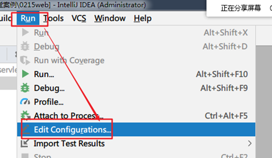Click the Attach to Process icon
The image size is (272, 158).
(25, 116)
